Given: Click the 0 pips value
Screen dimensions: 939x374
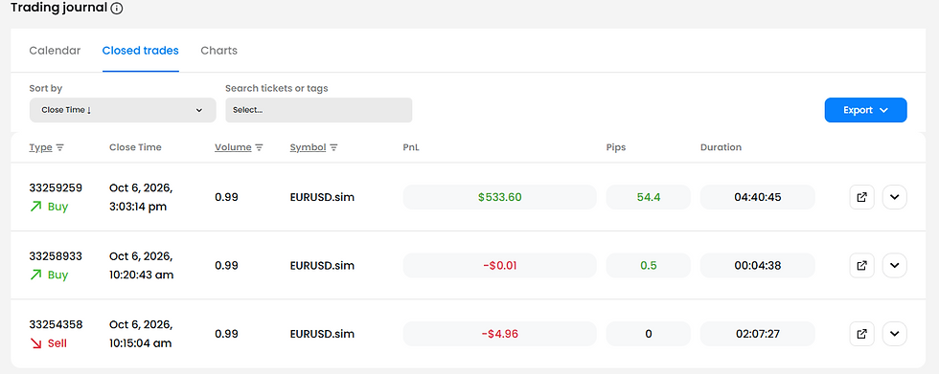Looking at the screenshot, I should (x=649, y=334).
